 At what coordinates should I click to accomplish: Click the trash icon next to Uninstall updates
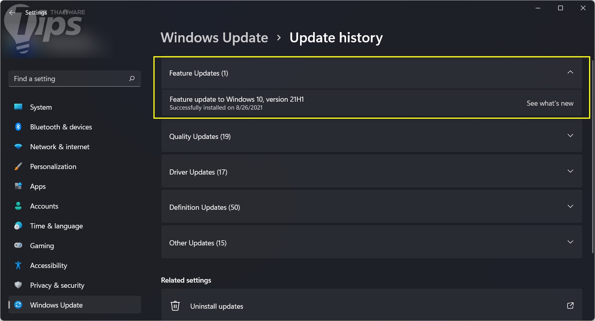(x=175, y=306)
